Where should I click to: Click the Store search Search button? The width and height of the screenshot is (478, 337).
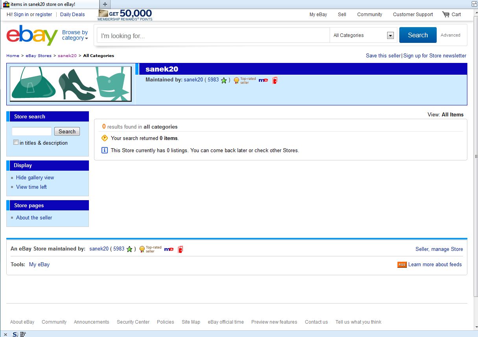67,132
